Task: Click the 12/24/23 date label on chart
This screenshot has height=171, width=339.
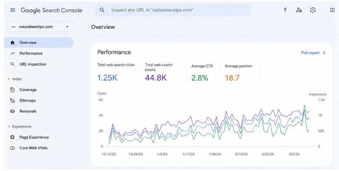Action: [136, 154]
